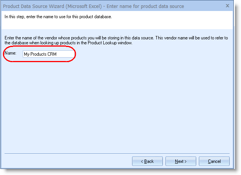
Task: Focus the Name text field
Action: tap(48, 54)
